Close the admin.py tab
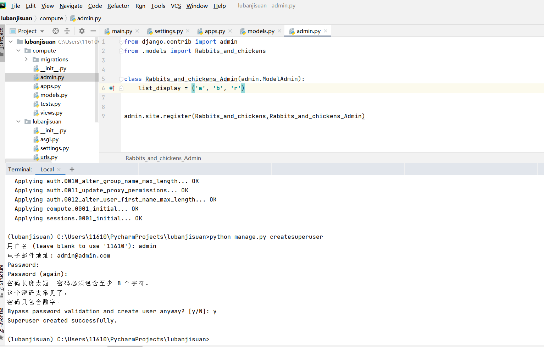This screenshot has width=544, height=347. tap(326, 31)
